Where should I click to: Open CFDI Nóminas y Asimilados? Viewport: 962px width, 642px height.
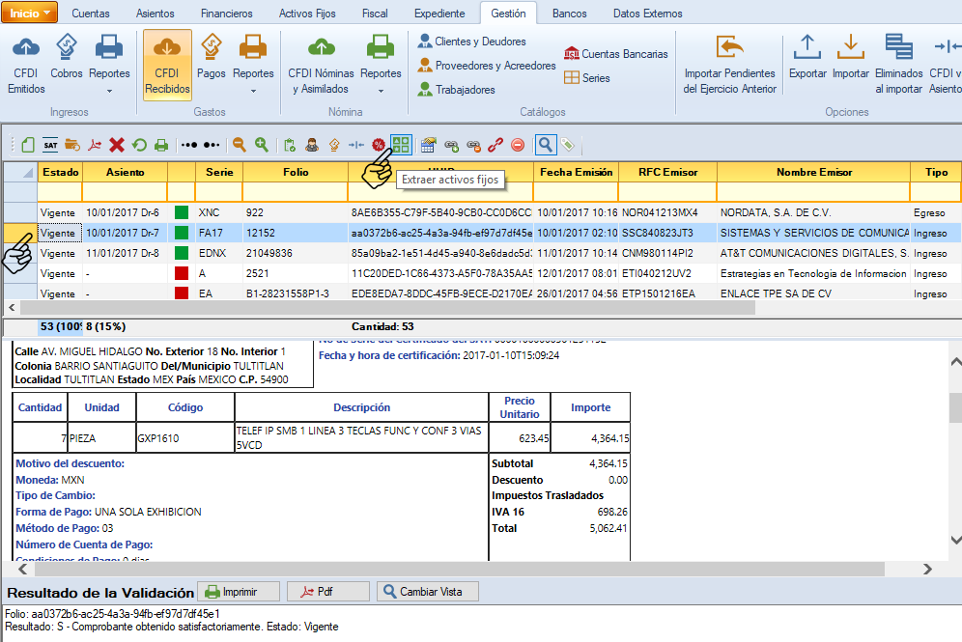(321, 64)
